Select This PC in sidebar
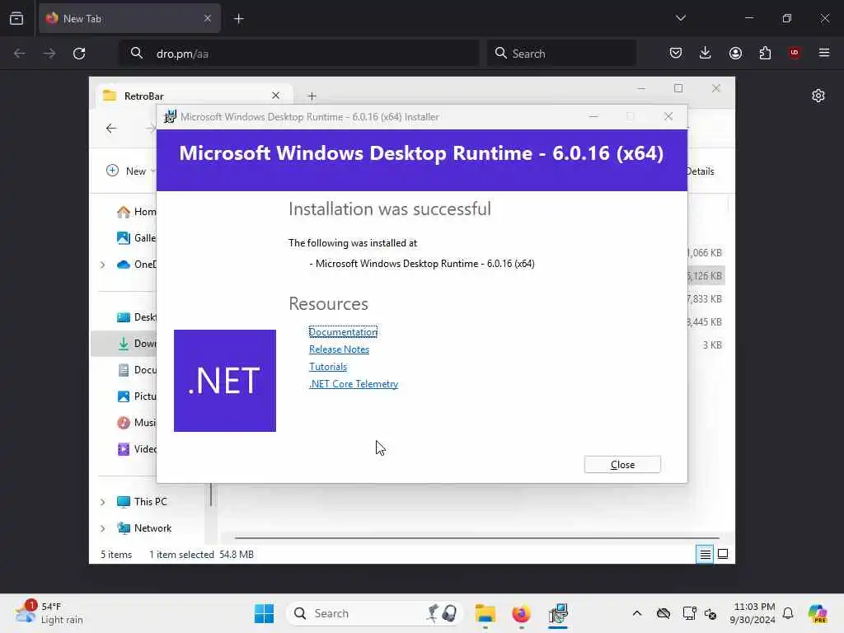Viewport: 844px width, 633px height. (x=142, y=502)
